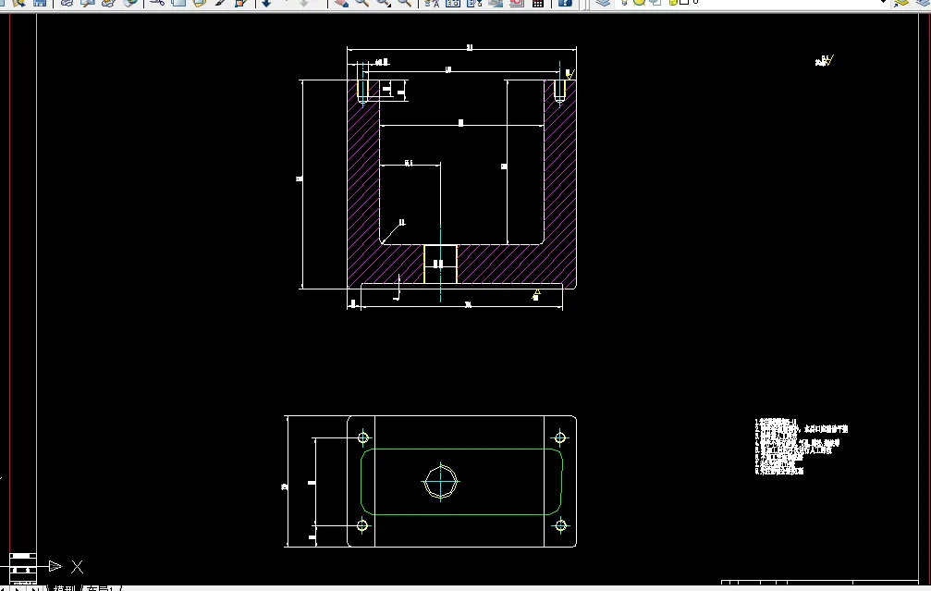Click the Paste icon
This screenshot has width=931, height=591.
(x=200, y=3)
